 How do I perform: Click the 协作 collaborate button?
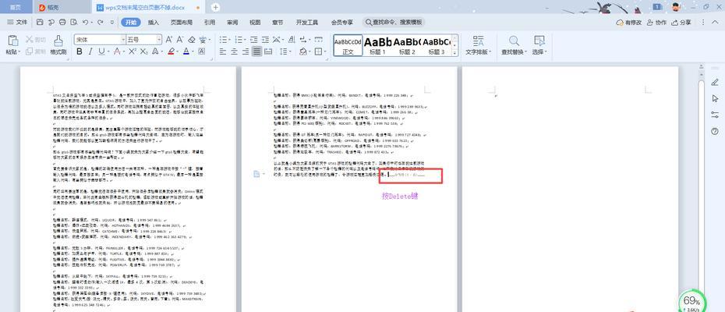click(656, 22)
